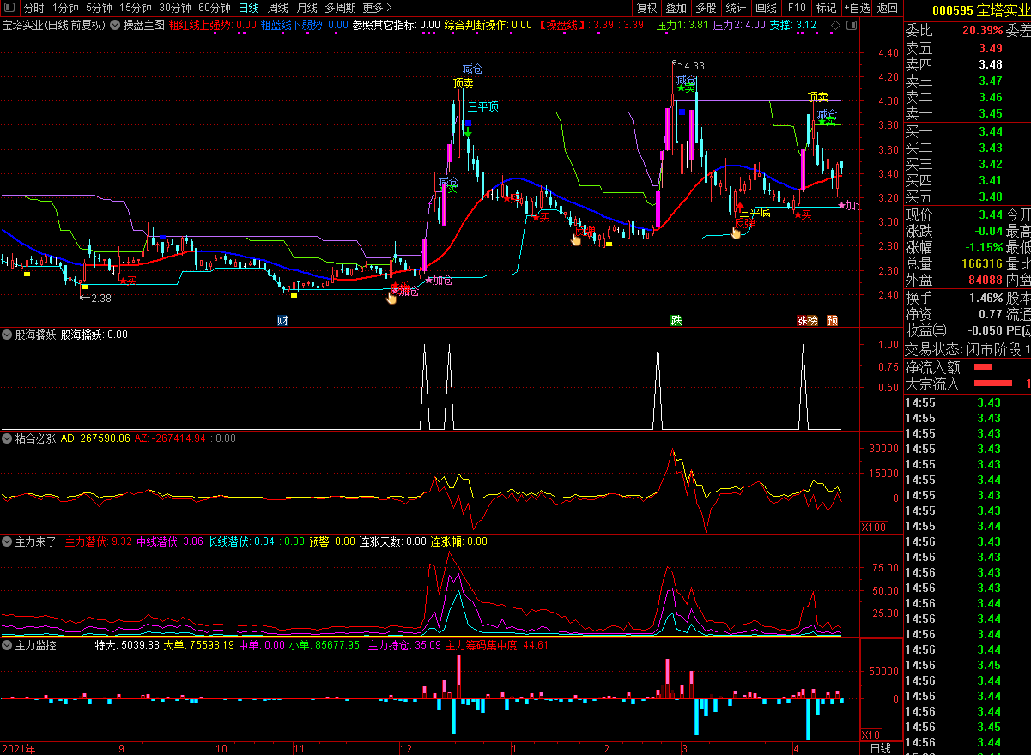Click the 画线 drawing tool button
Image resolution: width=1031 pixels, height=755 pixels.
(766, 8)
